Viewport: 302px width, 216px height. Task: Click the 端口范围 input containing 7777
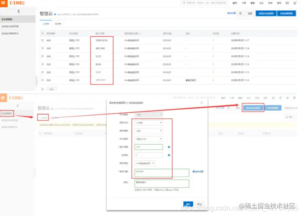point(149,147)
